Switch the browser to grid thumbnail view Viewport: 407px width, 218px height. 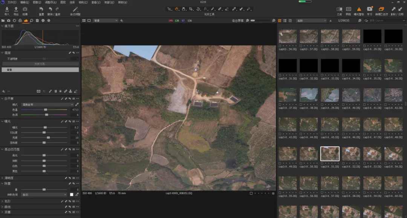280,20
